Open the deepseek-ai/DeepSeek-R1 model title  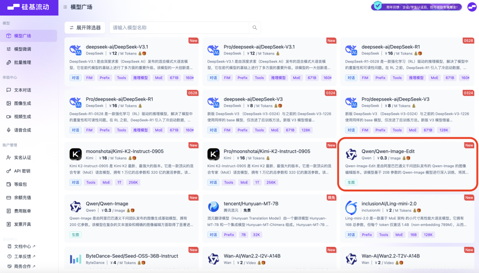coord(391,47)
